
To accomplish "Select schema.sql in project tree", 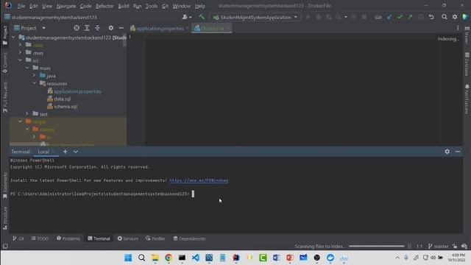I will tap(65, 106).
